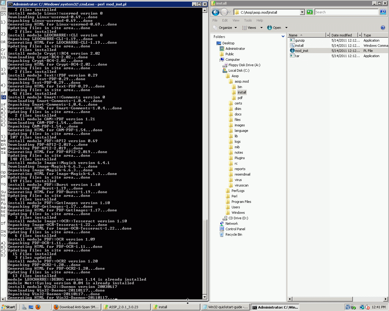Collapse the Folders pane chevron
Viewport: 389px width, 311px height.
tap(283, 36)
